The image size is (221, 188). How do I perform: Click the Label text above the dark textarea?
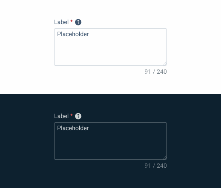[61, 116]
